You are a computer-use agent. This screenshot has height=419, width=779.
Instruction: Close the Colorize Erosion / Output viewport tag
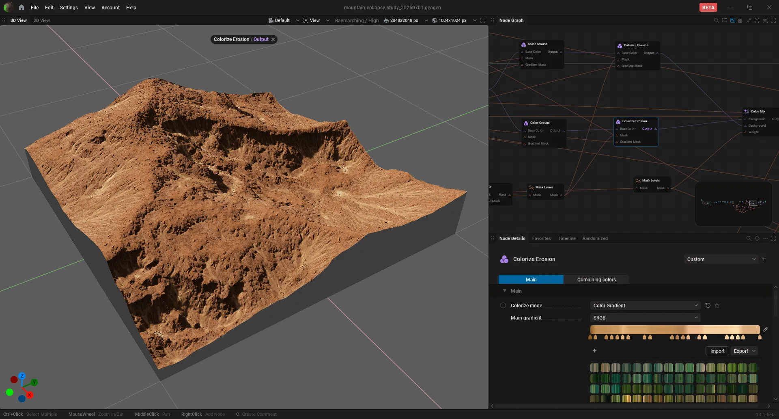[x=273, y=39]
